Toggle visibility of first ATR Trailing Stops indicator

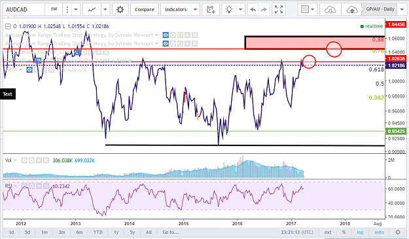[x=166, y=35]
